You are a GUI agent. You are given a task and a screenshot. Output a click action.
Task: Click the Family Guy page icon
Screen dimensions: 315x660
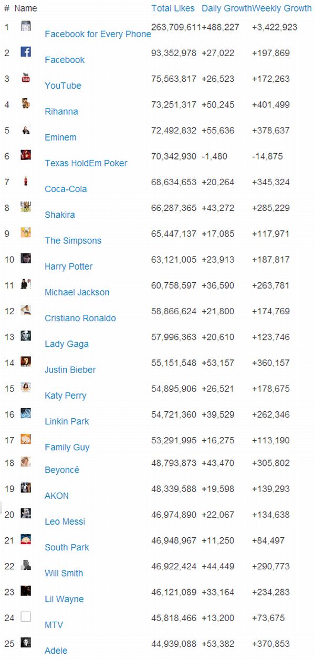coord(26,439)
